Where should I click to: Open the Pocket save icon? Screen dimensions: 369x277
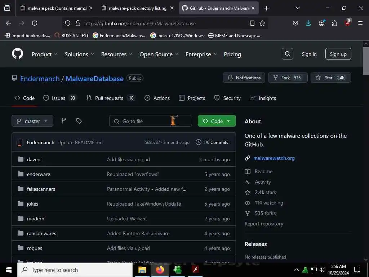tap(295, 23)
